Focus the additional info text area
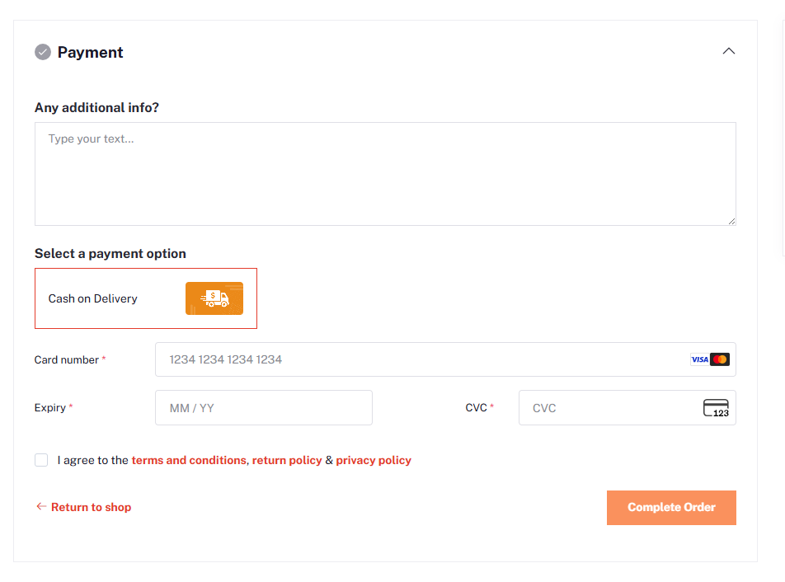 coord(384,174)
